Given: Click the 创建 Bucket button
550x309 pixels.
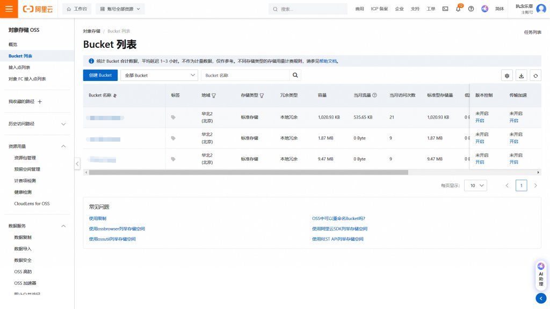Looking at the screenshot, I should pyautogui.click(x=100, y=76).
